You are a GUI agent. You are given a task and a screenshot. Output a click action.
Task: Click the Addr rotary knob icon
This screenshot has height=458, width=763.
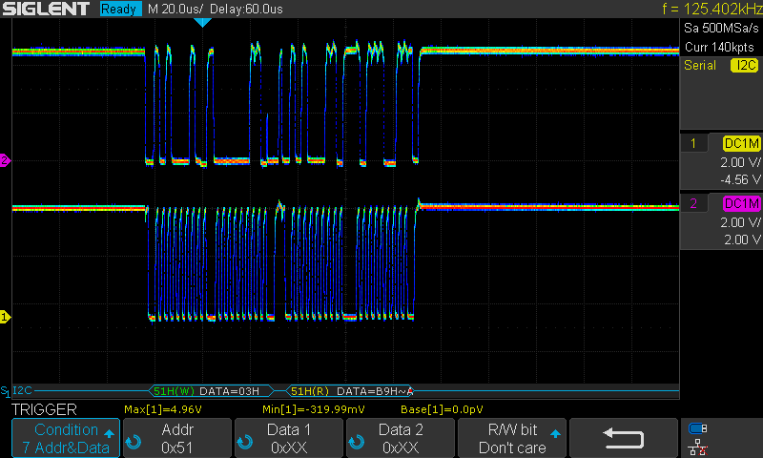click(134, 442)
